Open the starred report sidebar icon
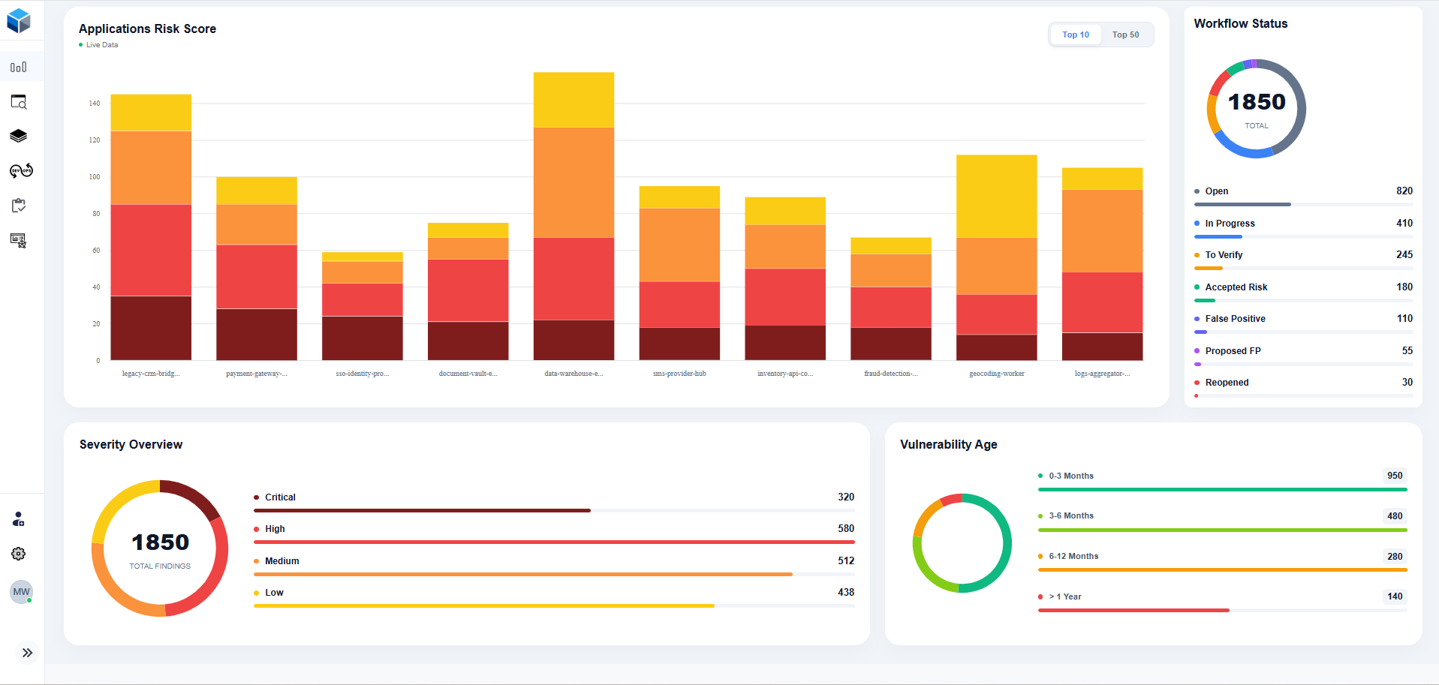Screen dimensions: 1439x685 (x=19, y=240)
